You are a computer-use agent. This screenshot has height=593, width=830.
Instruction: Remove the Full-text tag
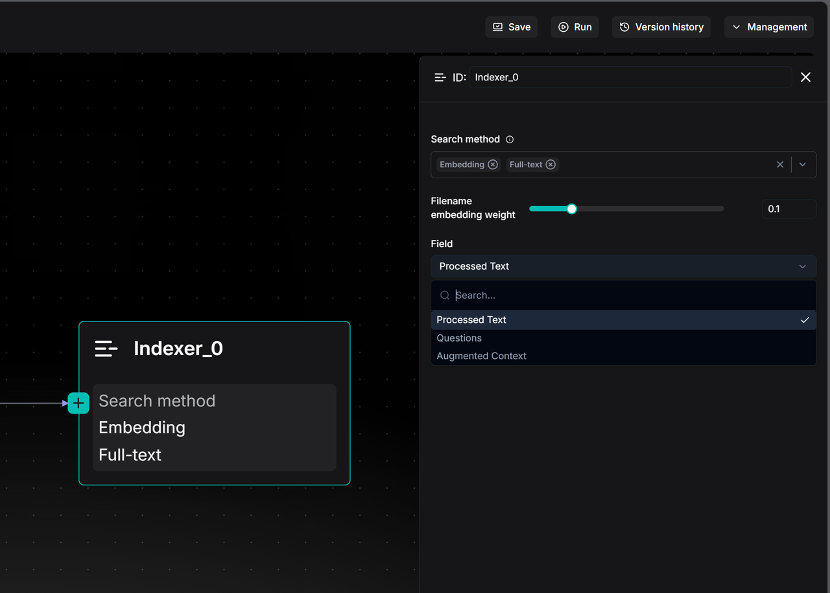tap(551, 165)
